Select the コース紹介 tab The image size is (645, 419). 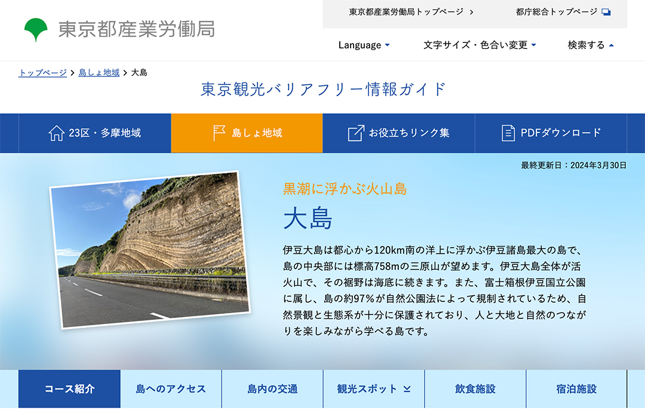pos(69,389)
